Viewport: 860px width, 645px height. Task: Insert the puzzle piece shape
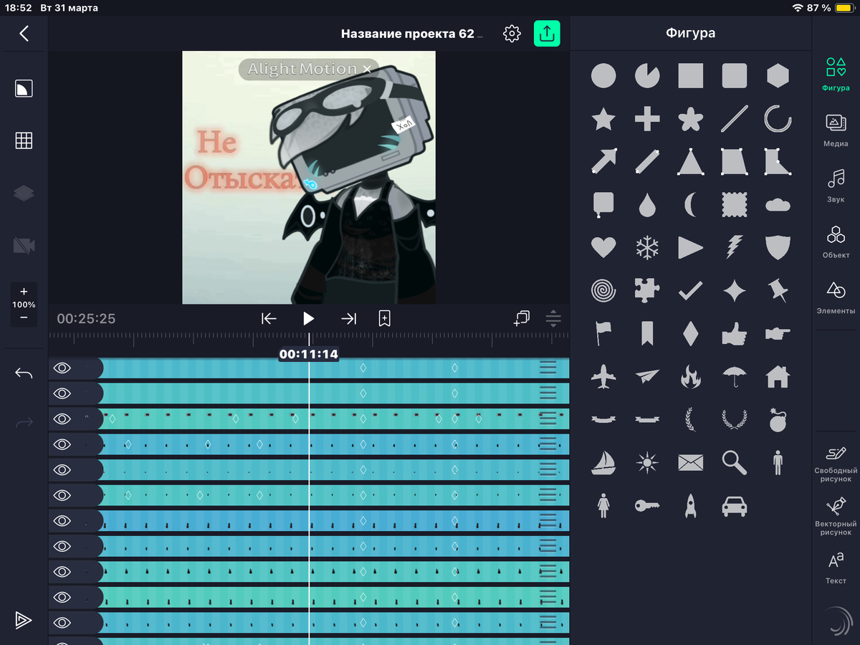(x=647, y=290)
